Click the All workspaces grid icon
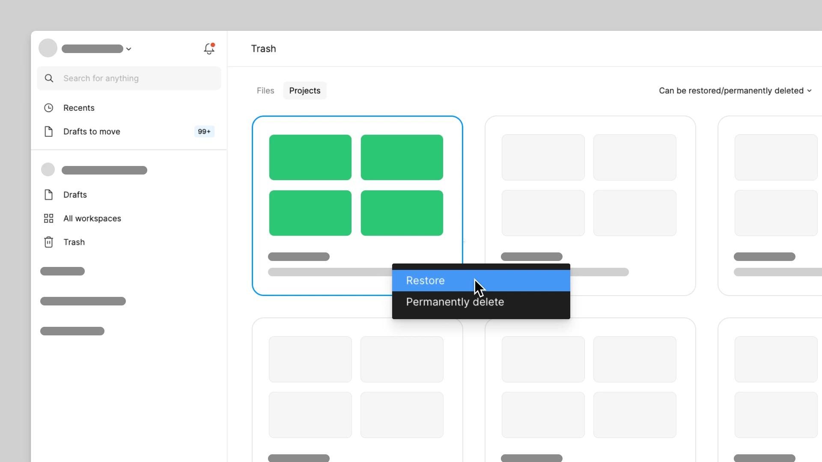This screenshot has height=462, width=822. (x=49, y=219)
